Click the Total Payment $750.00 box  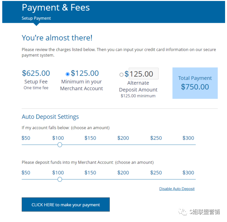pos(195,83)
